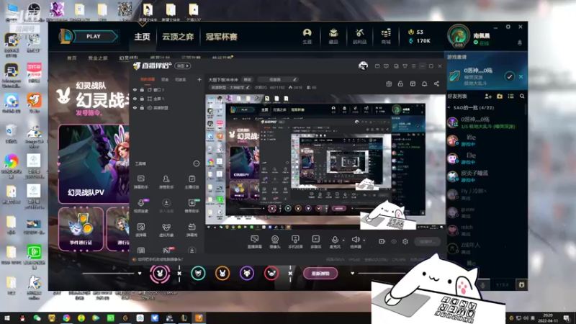The image size is (576, 324).
Task: Click the share icon in the stream app
Action: (x=436, y=84)
